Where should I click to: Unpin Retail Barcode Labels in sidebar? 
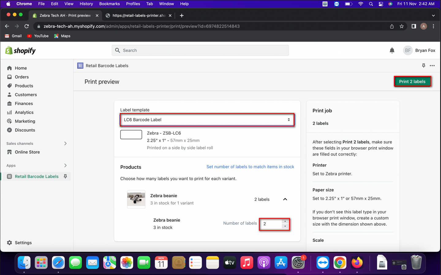point(65,177)
